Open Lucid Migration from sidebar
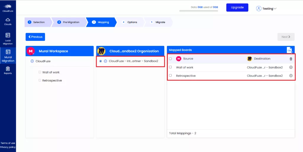Image resolution: width=303 pixels, height=152 pixels. [8, 39]
